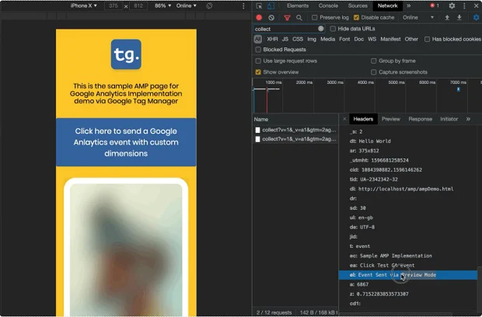Image resolution: width=482 pixels, height=317 pixels.
Task: Filter requests by Img type
Action: point(312,39)
